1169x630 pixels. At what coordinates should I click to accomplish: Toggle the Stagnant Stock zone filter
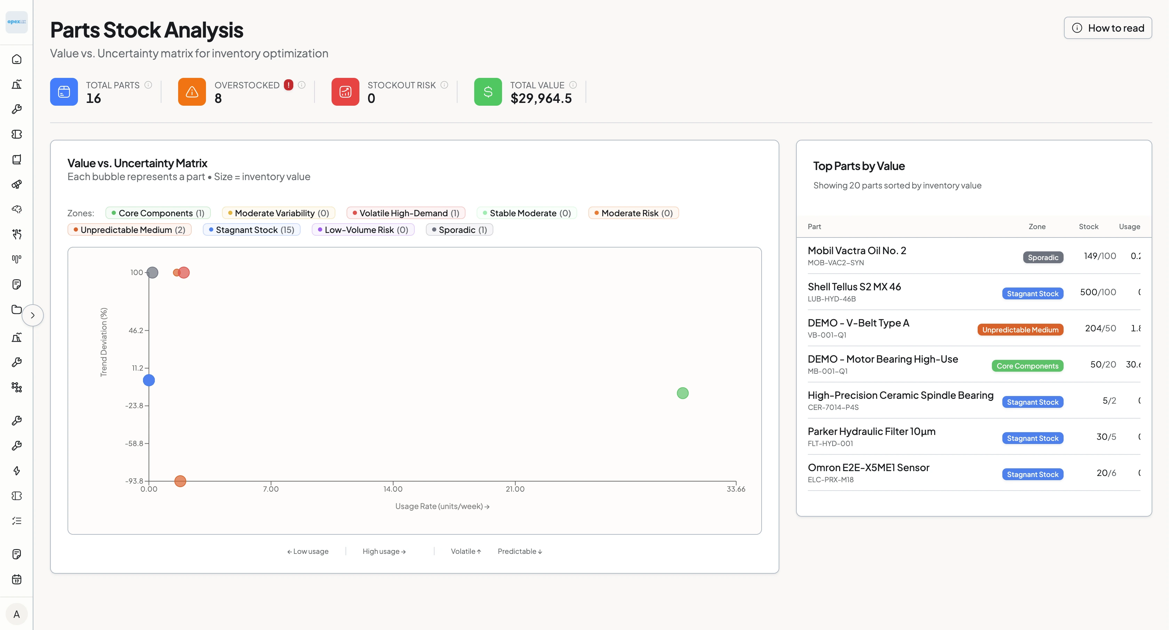point(252,230)
